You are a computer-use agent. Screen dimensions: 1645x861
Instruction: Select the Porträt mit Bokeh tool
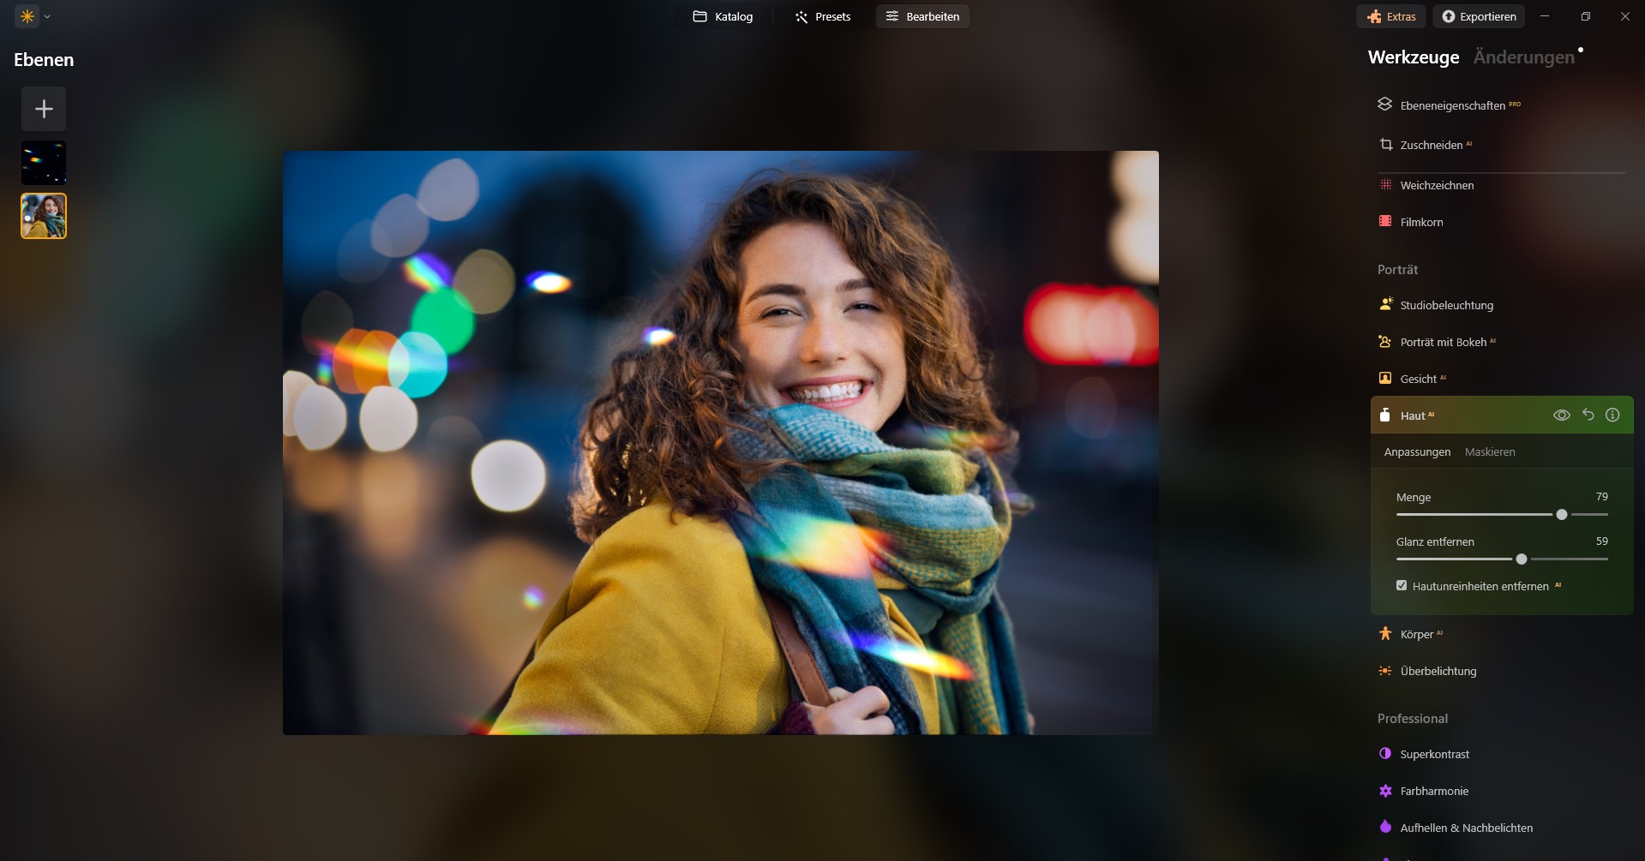pos(1443,342)
